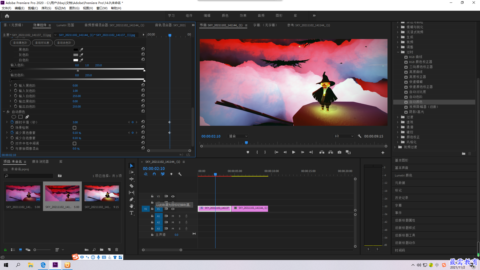The height and width of the screenshot is (270, 480).
Task: Select the Pen tool in timeline toolbar
Action: click(x=131, y=199)
